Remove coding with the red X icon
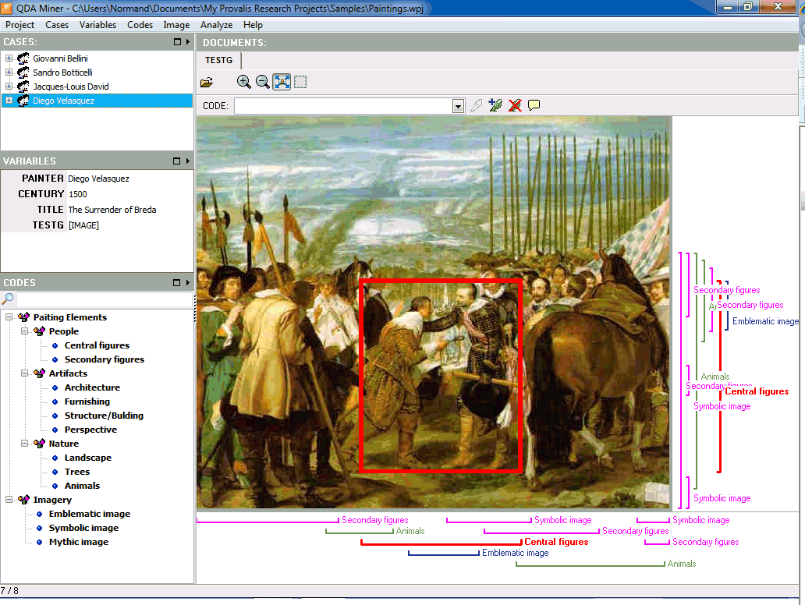The width and height of the screenshot is (805, 605). point(515,105)
